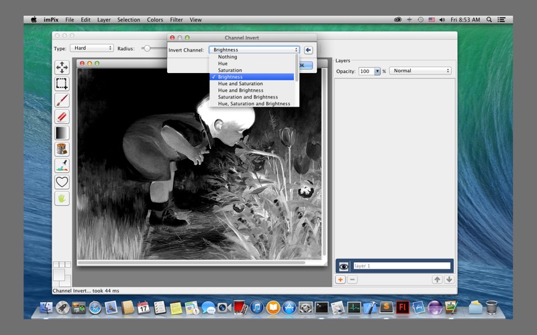Screen dimensions: 537x335
Task: Expand the Opacity 100 combo arrow
Action: [377, 71]
